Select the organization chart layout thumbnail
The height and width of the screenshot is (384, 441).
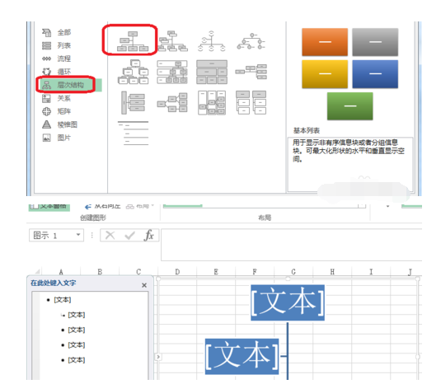tap(133, 41)
